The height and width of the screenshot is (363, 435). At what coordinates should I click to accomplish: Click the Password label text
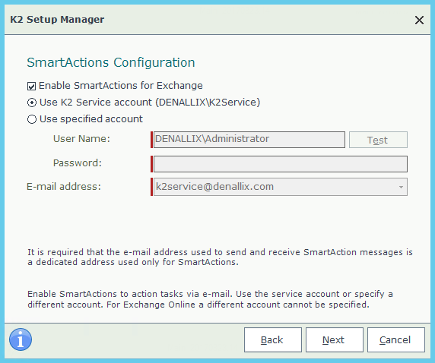(78, 163)
